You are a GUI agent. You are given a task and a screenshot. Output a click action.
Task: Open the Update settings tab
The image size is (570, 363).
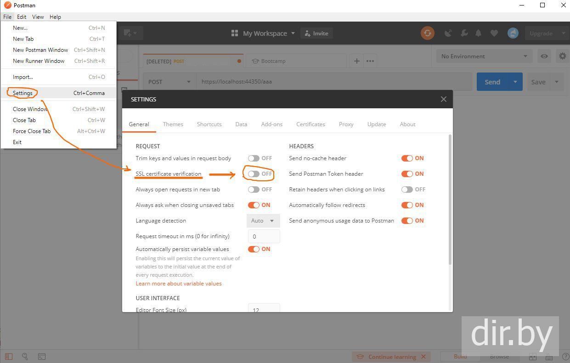click(x=377, y=124)
